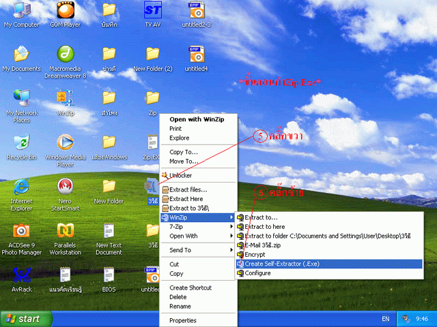Choose Extract to folder C:\Documents and Settings entry
Image resolution: width=437 pixels, height=327 pixels.
pos(329,236)
